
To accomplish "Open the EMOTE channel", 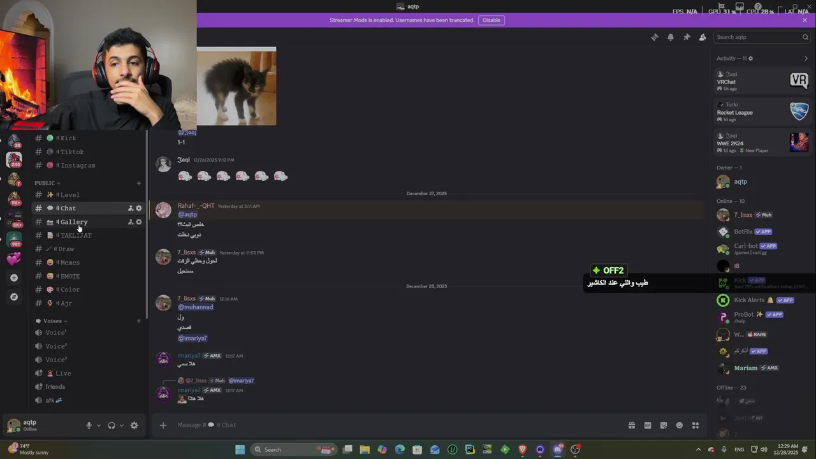I will click(x=89, y=276).
